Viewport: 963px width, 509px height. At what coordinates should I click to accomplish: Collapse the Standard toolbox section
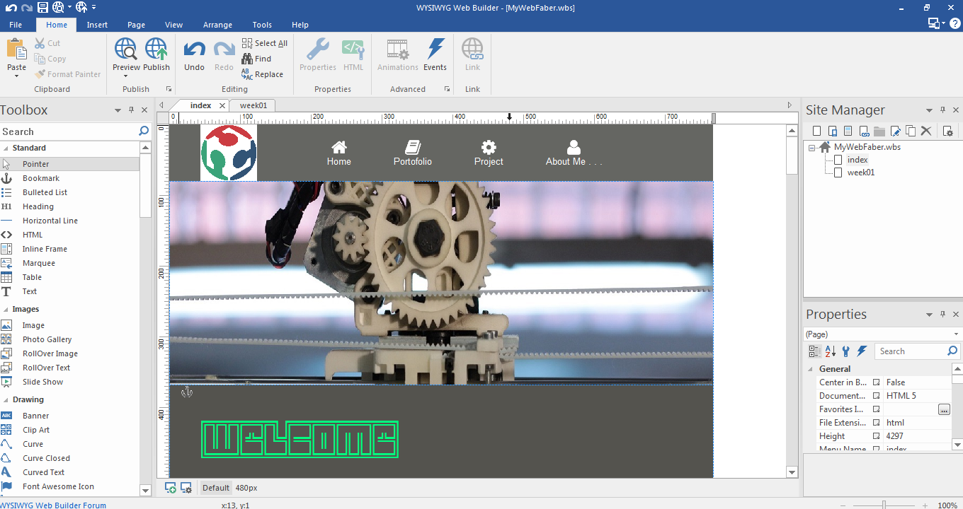6,148
